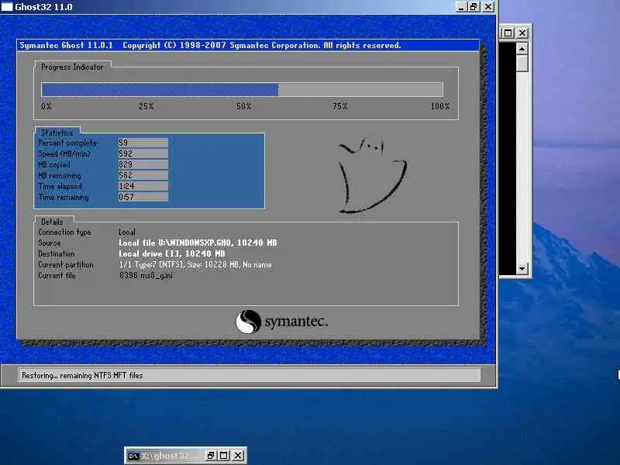Click the Source file U:\WINDOWSXP.GHO text
This screenshot has width=620, height=465.
(x=198, y=243)
